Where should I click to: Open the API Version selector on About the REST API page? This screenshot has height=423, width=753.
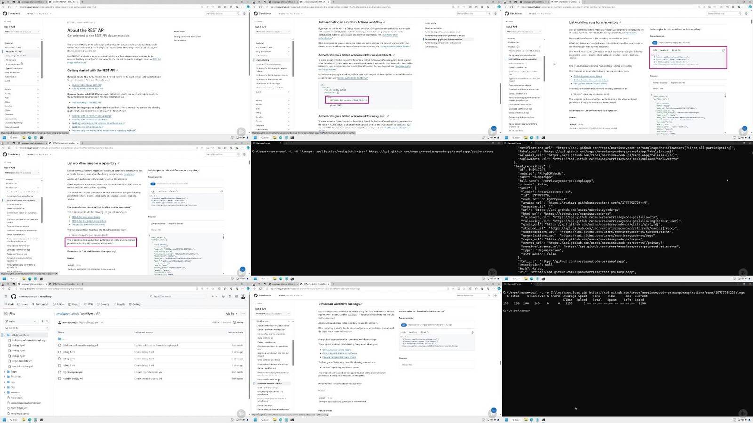point(22,32)
